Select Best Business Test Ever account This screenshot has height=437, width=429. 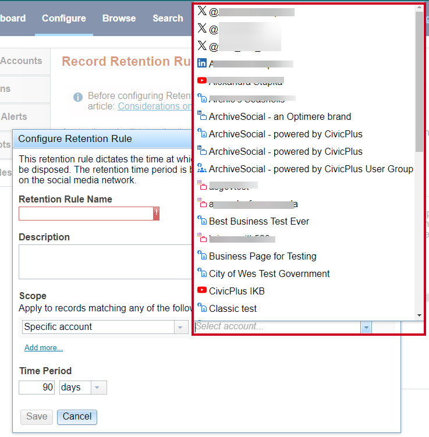259,222
